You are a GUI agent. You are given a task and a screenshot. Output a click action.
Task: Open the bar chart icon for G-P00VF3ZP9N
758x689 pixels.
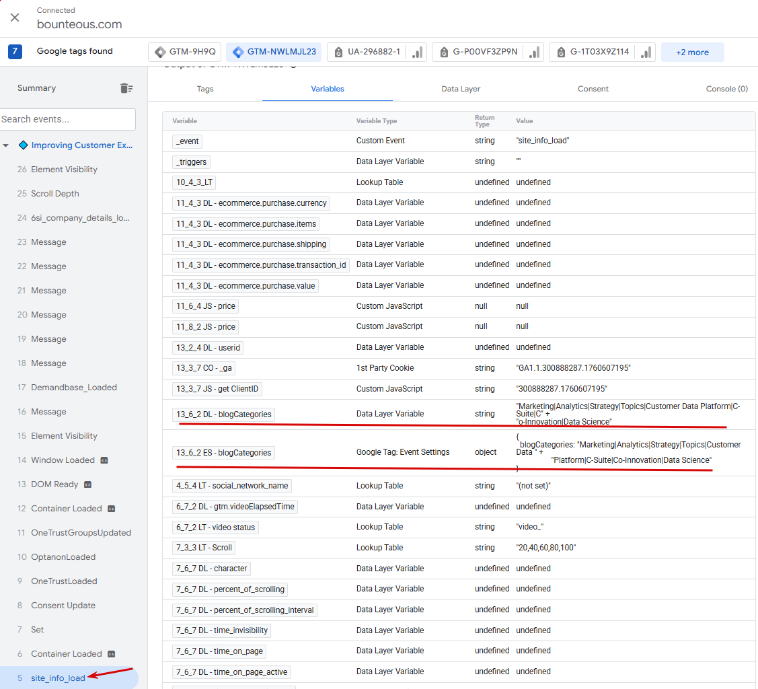click(x=534, y=52)
